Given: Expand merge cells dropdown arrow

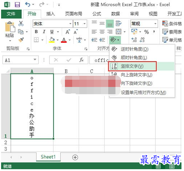Looking at the screenshot, I should pos(124,32).
